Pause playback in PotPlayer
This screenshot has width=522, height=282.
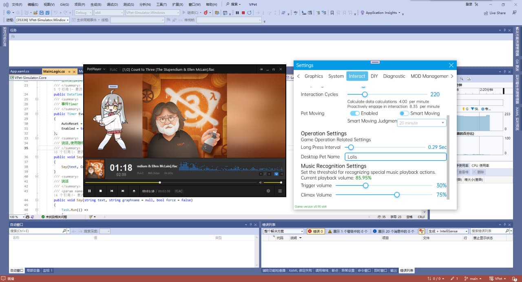89,191
